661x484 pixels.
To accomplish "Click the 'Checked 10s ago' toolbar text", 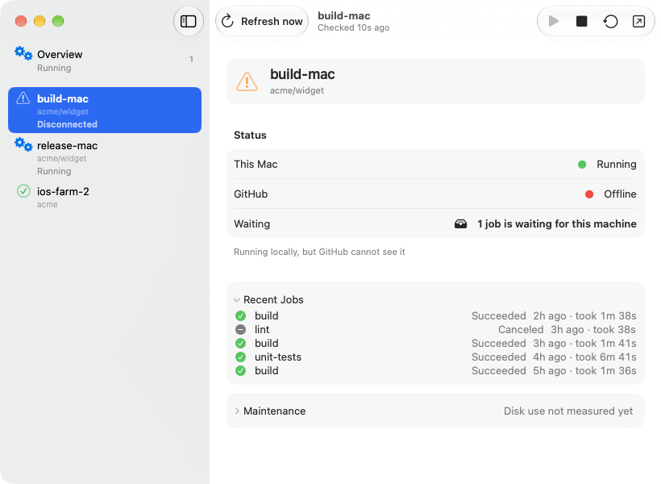I will (353, 28).
